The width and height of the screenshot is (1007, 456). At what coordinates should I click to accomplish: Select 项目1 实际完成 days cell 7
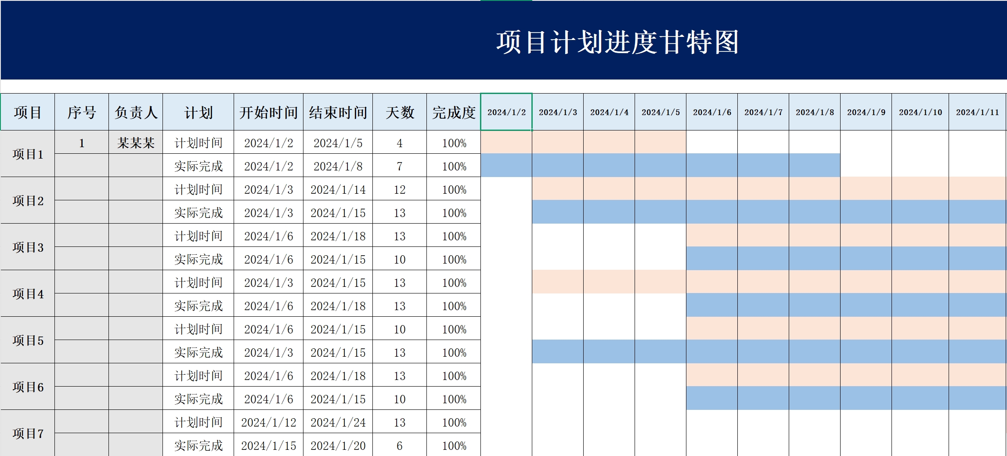point(400,166)
